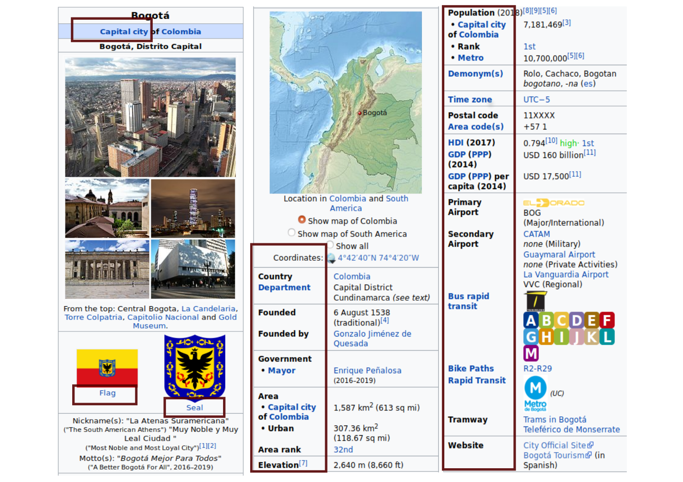Select Show map of South America option

(x=292, y=233)
